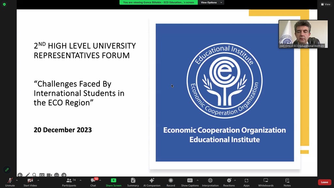Expand the arrow next to Reactions
Screen dimensions: 334x188
pyautogui.click(x=235, y=180)
